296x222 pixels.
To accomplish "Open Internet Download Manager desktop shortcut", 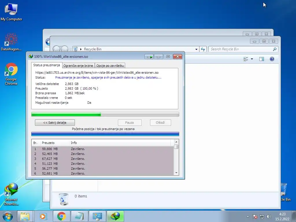I will coord(11,194).
